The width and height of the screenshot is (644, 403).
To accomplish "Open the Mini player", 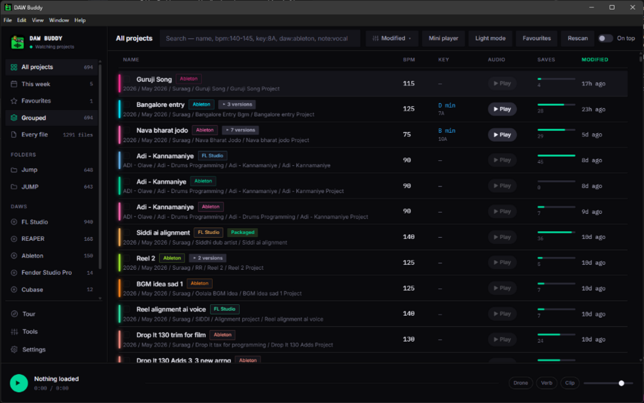I will pos(443,38).
